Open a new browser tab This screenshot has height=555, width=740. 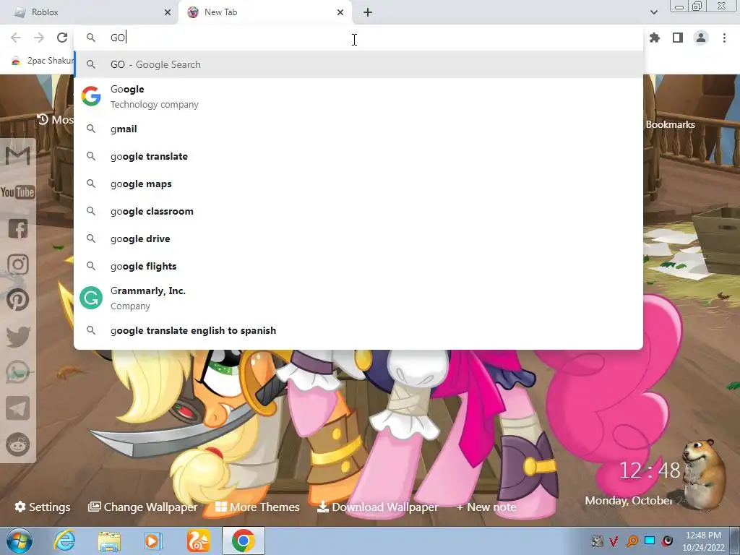coord(368,12)
